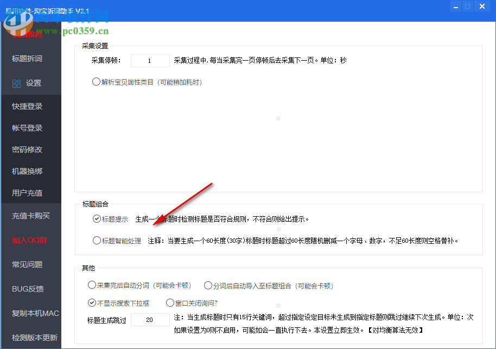The image size is (496, 349).
Task: Open 使用教程 from the sidebar
Action: coord(27,34)
